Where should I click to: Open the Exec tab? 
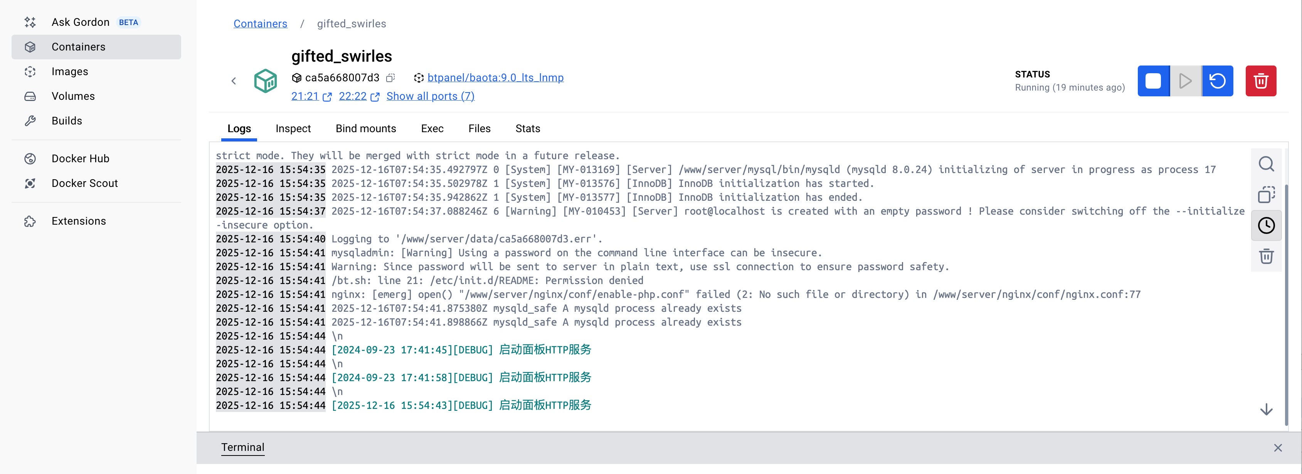[x=432, y=128]
